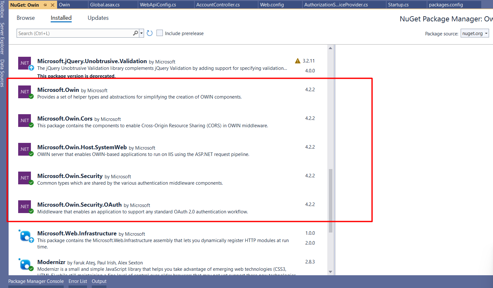The width and height of the screenshot is (493, 288).
Task: Select the Modernizr package title
Action: pyautogui.click(x=51, y=262)
